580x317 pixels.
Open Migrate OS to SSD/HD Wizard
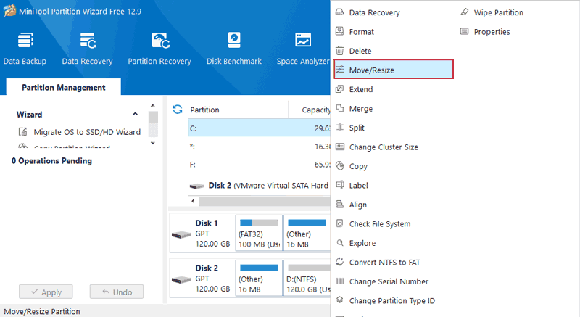click(x=86, y=132)
